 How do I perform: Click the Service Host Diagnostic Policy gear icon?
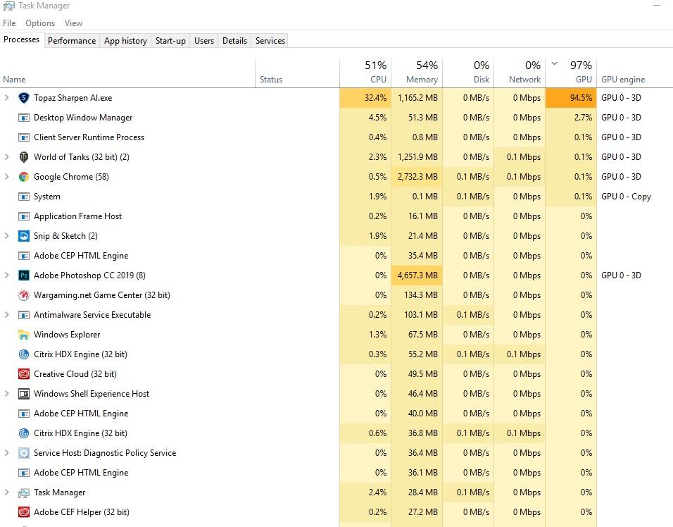coord(24,453)
